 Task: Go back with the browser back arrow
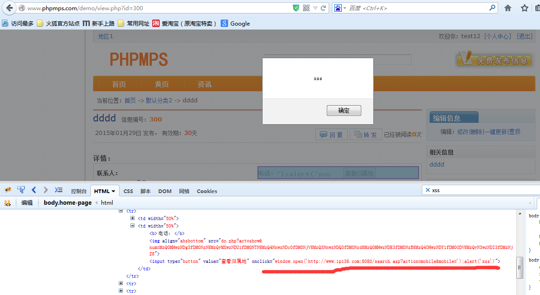[x=9, y=8]
